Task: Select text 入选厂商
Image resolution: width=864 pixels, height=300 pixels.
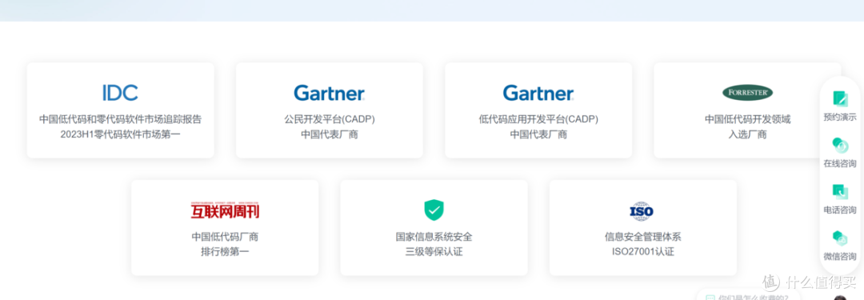Action: pos(747,134)
